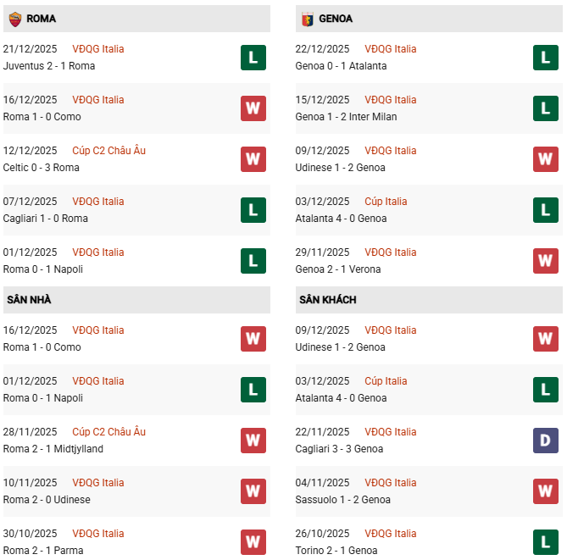Open VĐQG Italia link for Juventus - Roma match
Viewport: 567px width, 560px height.
(x=97, y=49)
